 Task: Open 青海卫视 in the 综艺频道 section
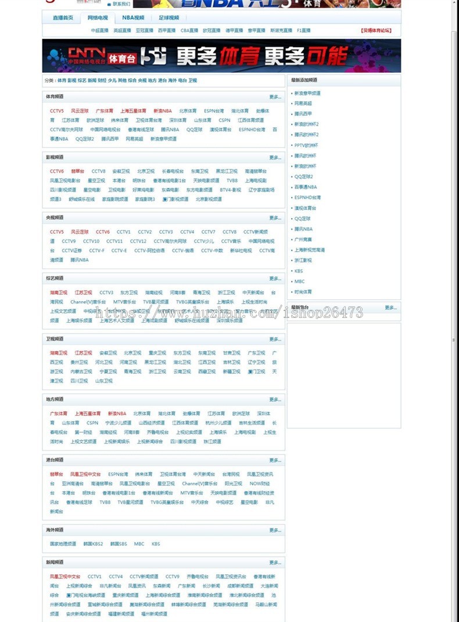tap(202, 293)
